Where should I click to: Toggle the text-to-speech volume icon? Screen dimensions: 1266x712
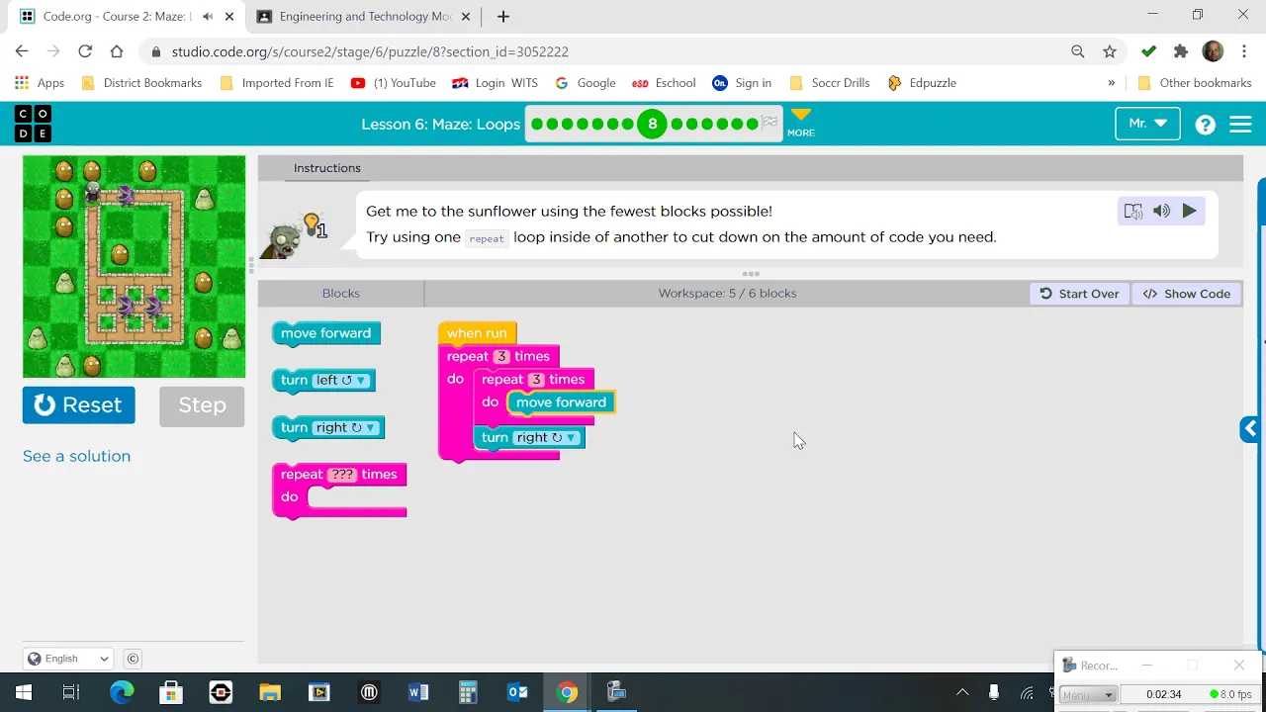(1161, 211)
